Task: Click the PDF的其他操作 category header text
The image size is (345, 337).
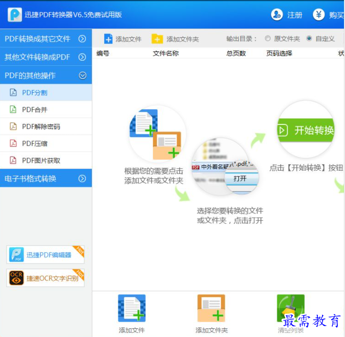Action: (x=30, y=75)
